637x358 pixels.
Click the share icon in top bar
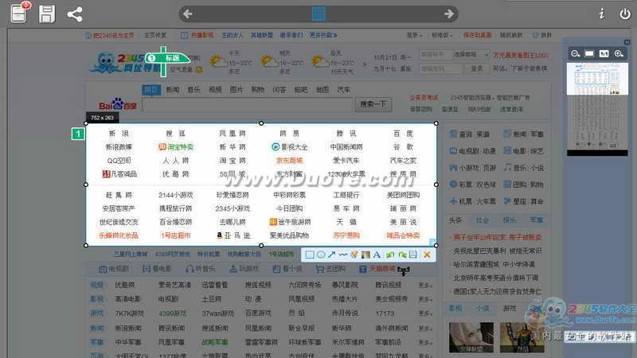pyautogui.click(x=75, y=14)
